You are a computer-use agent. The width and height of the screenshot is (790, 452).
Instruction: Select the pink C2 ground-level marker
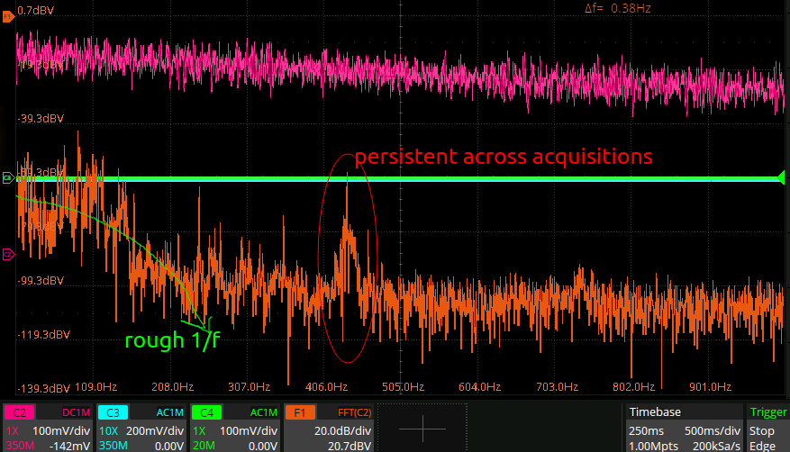8,255
